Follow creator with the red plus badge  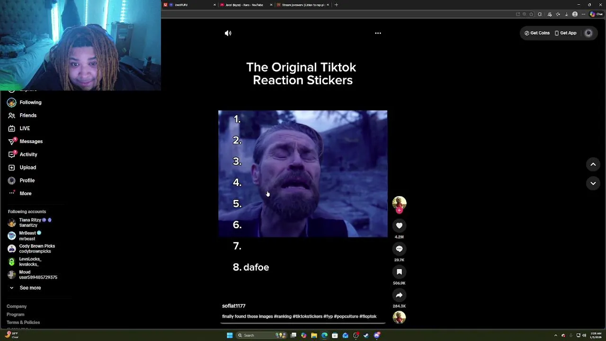tap(399, 210)
